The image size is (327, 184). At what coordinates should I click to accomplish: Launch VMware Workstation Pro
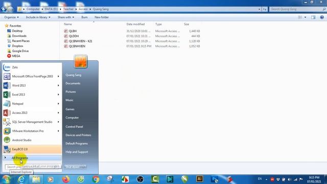32,131
